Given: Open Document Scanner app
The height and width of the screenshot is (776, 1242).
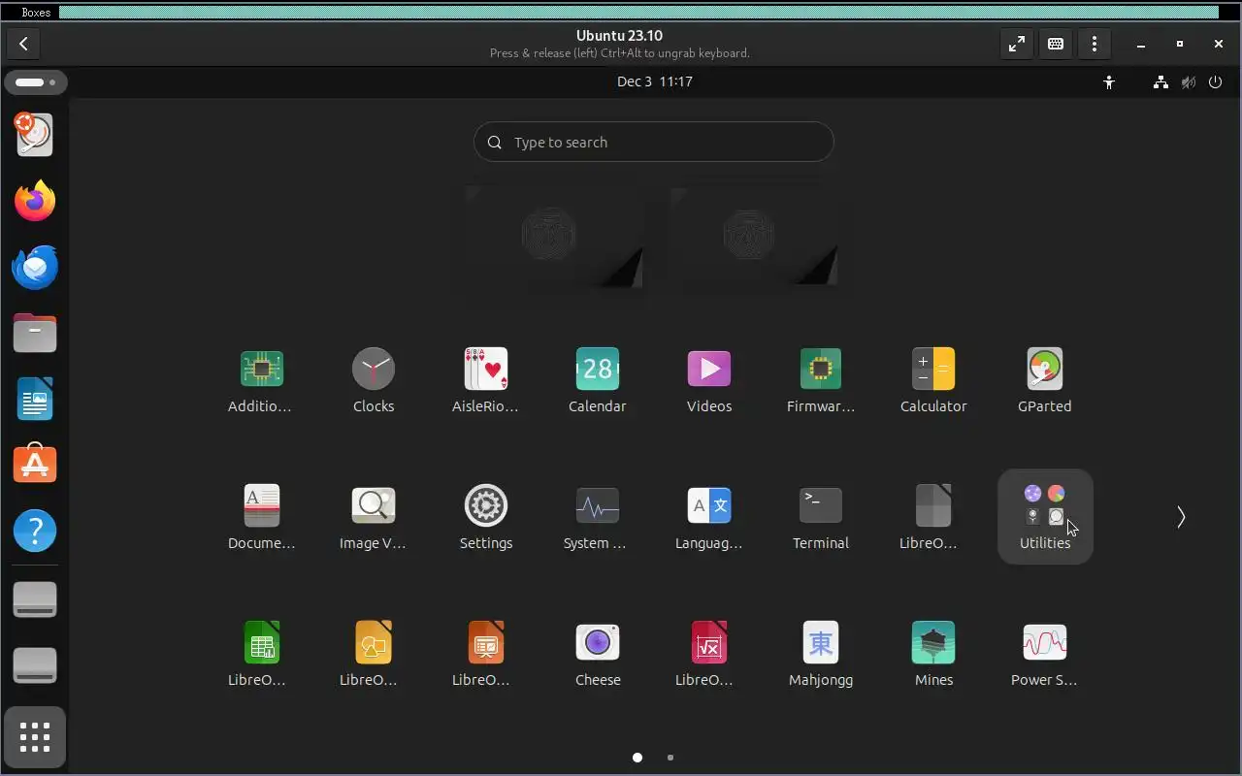Looking at the screenshot, I should 261,517.
